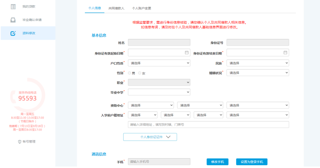Image resolution: width=320 pixels, height=168 pixels.
Task: Select the 个人信息 tab
Action: [95, 8]
